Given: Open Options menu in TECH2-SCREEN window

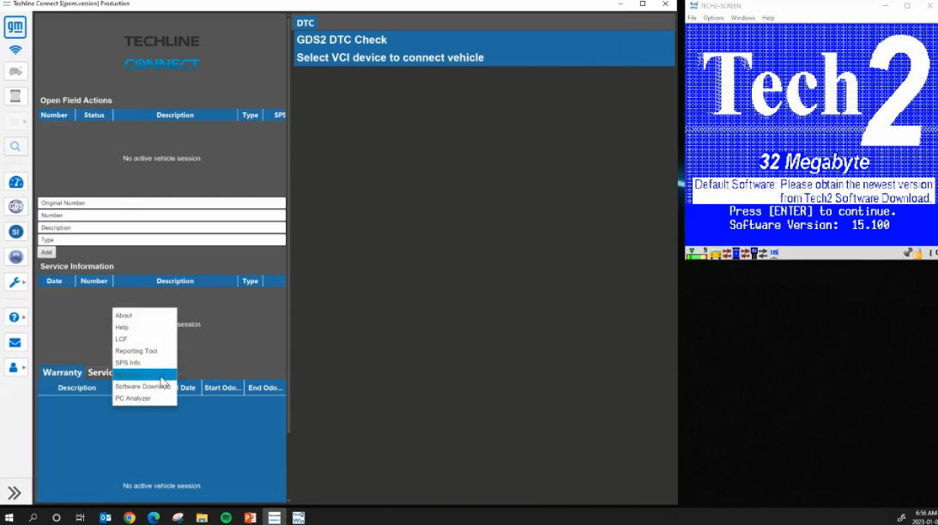Looking at the screenshot, I should [713, 18].
